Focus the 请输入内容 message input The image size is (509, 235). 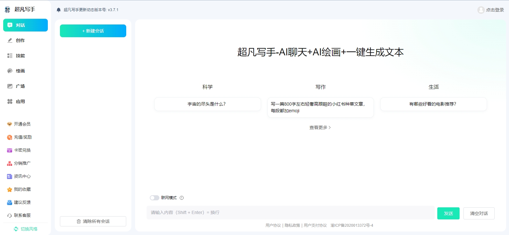click(291, 212)
